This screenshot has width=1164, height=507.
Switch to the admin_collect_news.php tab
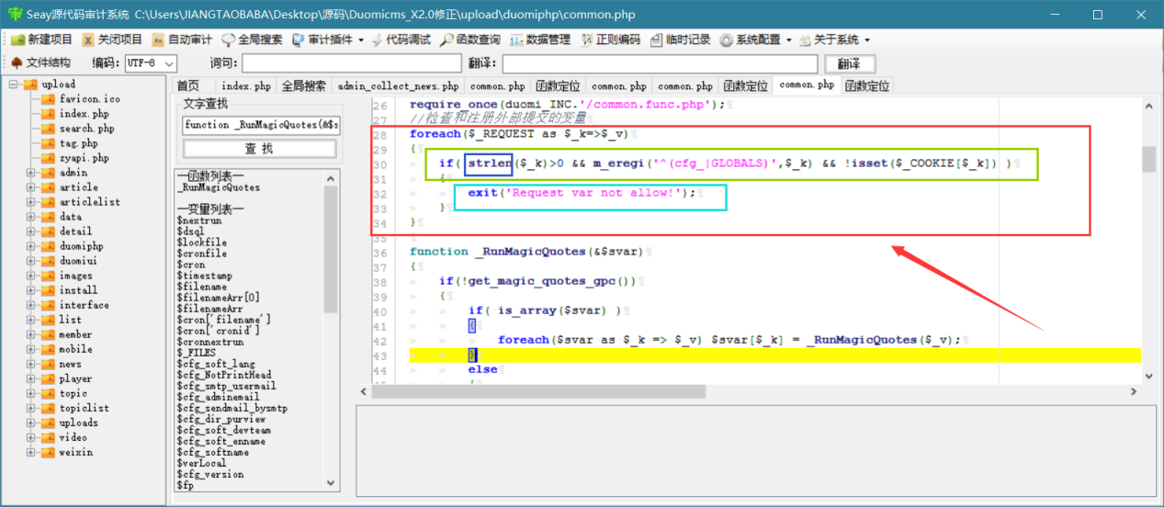[398, 85]
